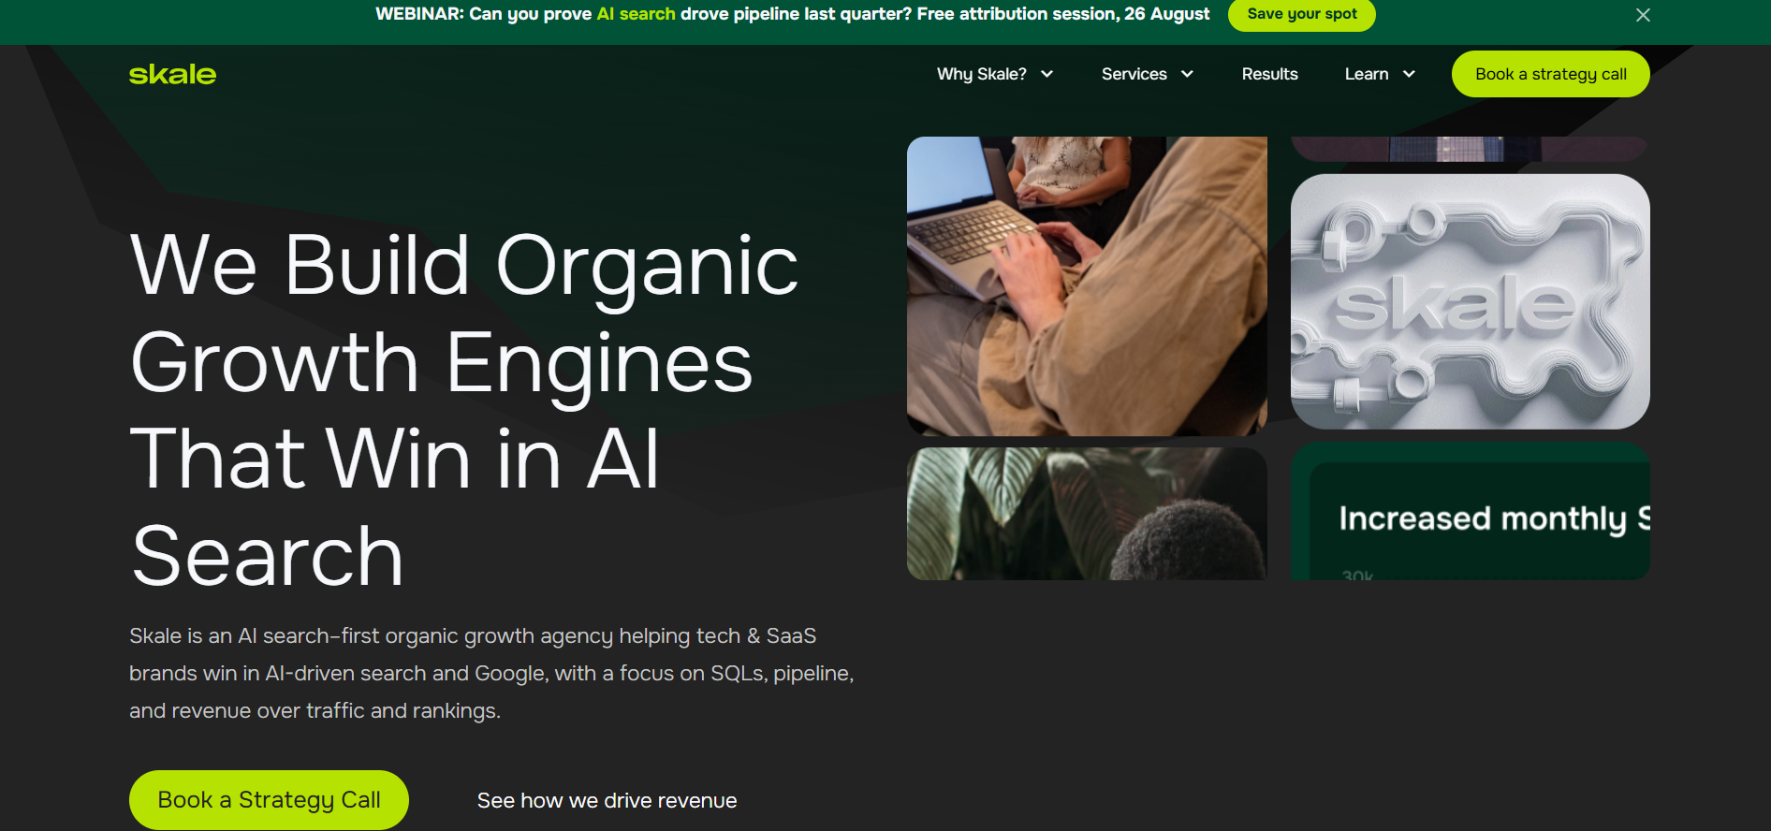Screen dimensions: 1771x831
Task: Select the green plant leaves photo
Action: click(1087, 513)
